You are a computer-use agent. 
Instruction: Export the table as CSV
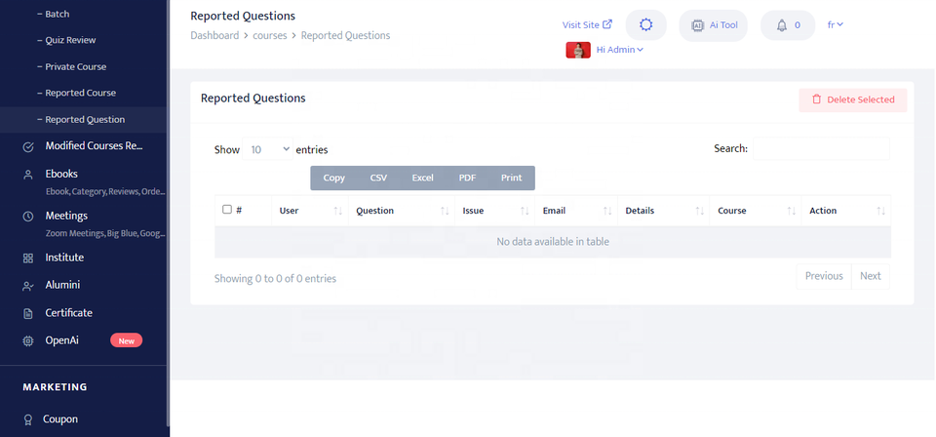click(378, 178)
